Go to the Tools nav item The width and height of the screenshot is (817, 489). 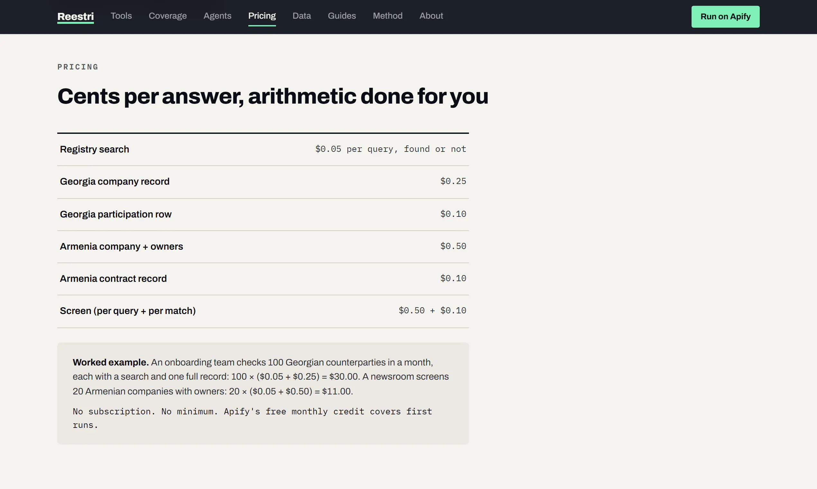(121, 16)
